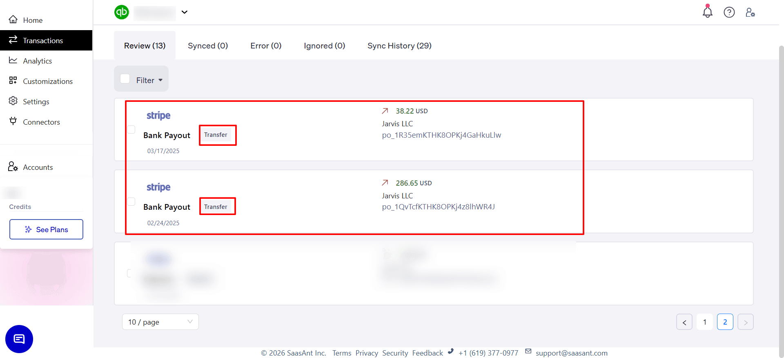This screenshot has height=358, width=784.
Task: Click the phone icon in footer
Action: coord(451,351)
